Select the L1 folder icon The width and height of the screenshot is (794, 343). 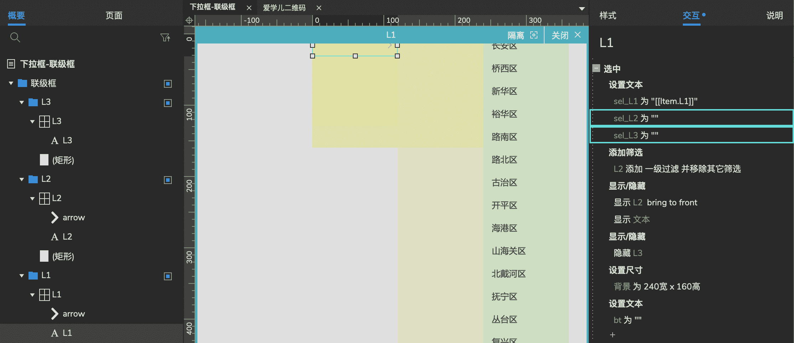point(33,275)
